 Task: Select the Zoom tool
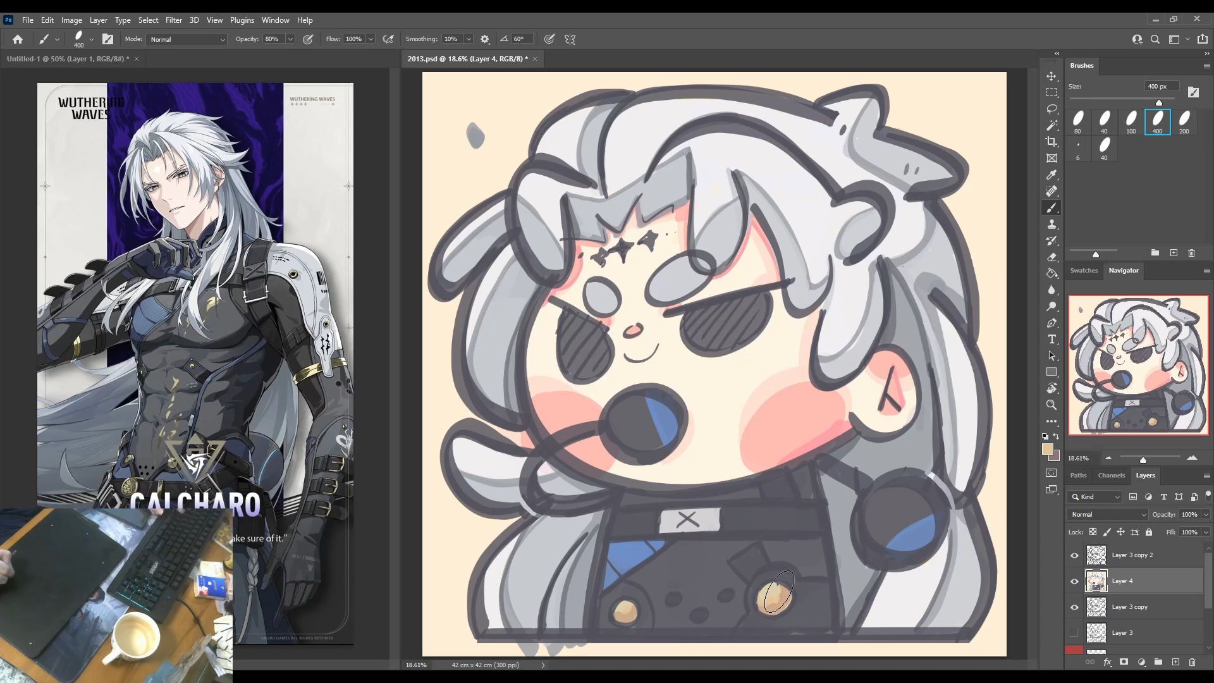pyautogui.click(x=1052, y=405)
